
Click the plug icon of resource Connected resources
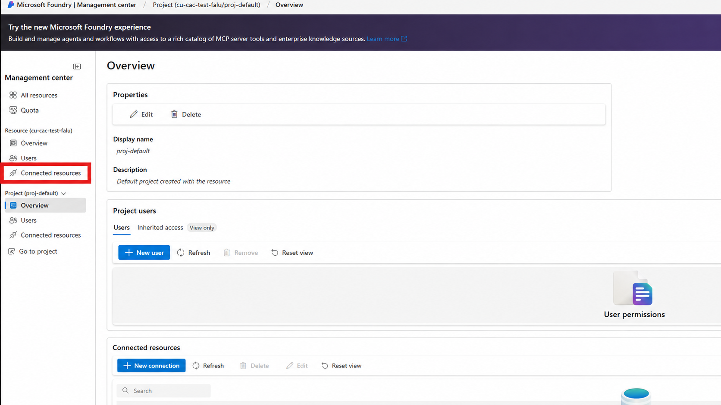tap(13, 173)
